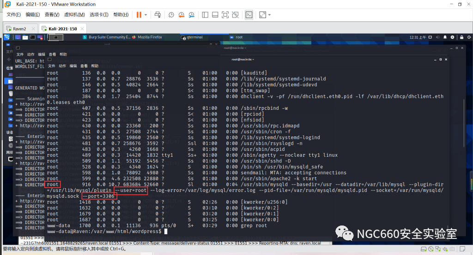Toggle the volume speaker icon in Kali panel
473x255 pixels.
click(438, 37)
